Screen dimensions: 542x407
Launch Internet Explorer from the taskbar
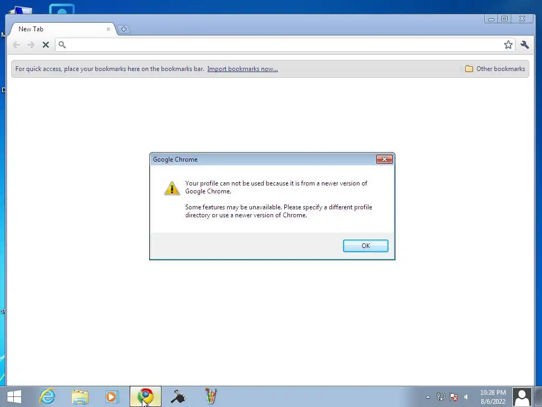tap(47, 396)
